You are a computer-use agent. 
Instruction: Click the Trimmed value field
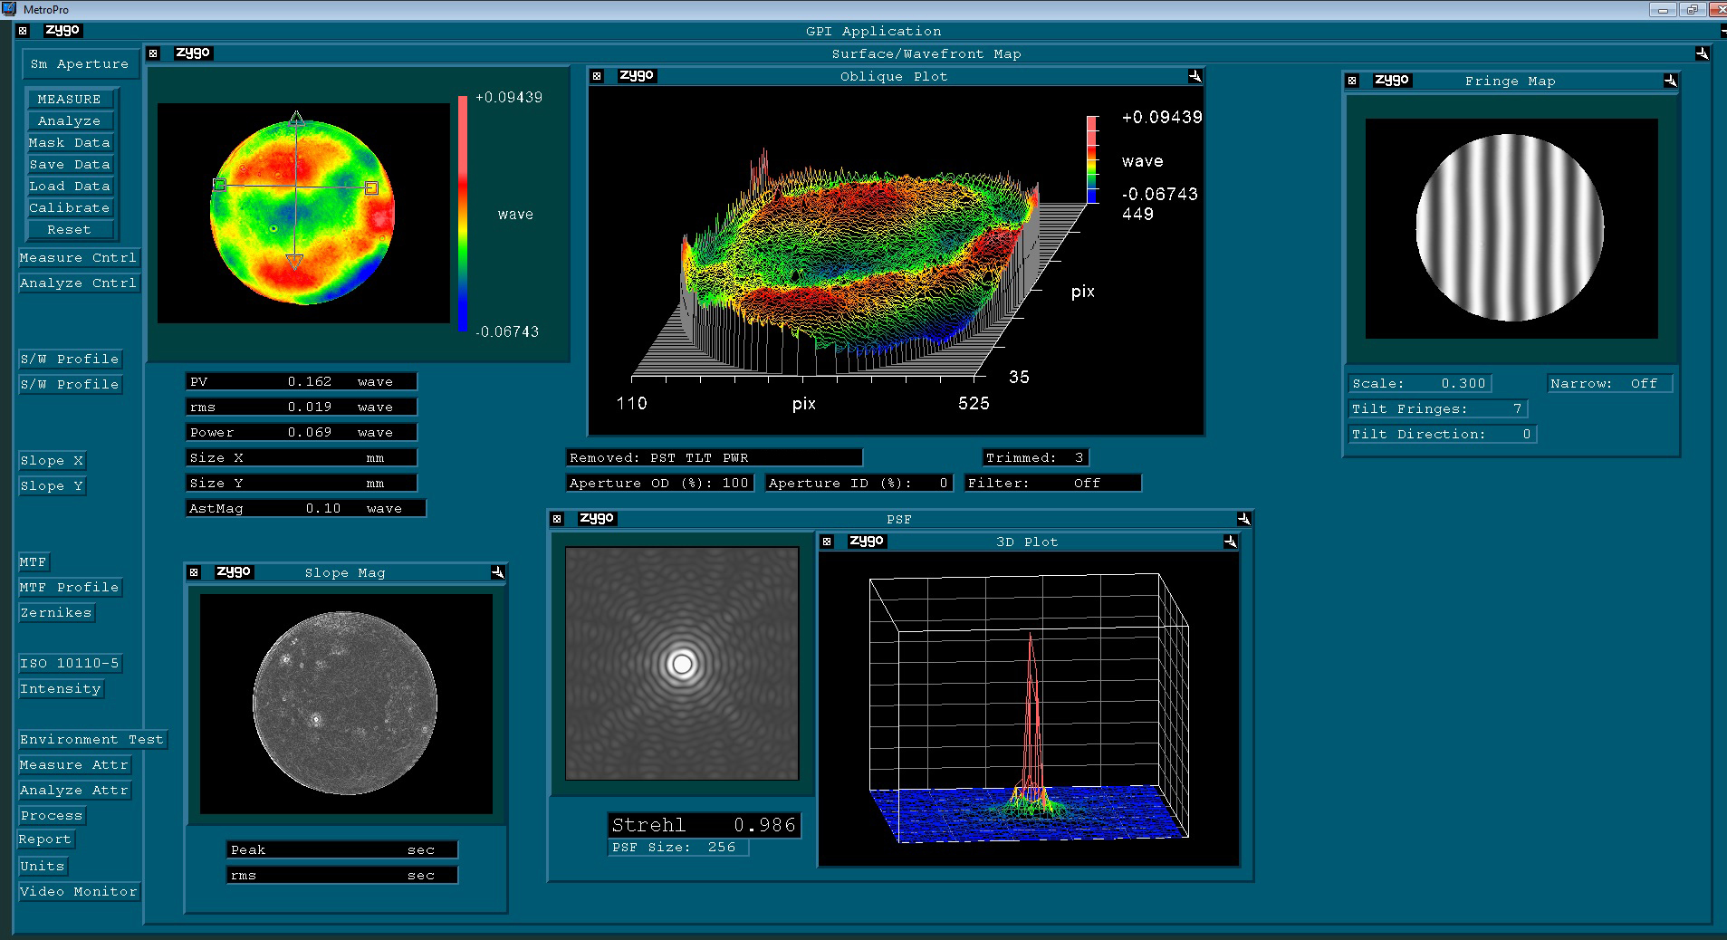[x=1035, y=457]
